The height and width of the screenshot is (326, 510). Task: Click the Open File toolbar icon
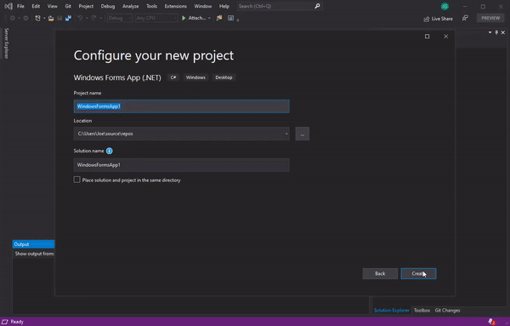pyautogui.click(x=51, y=18)
